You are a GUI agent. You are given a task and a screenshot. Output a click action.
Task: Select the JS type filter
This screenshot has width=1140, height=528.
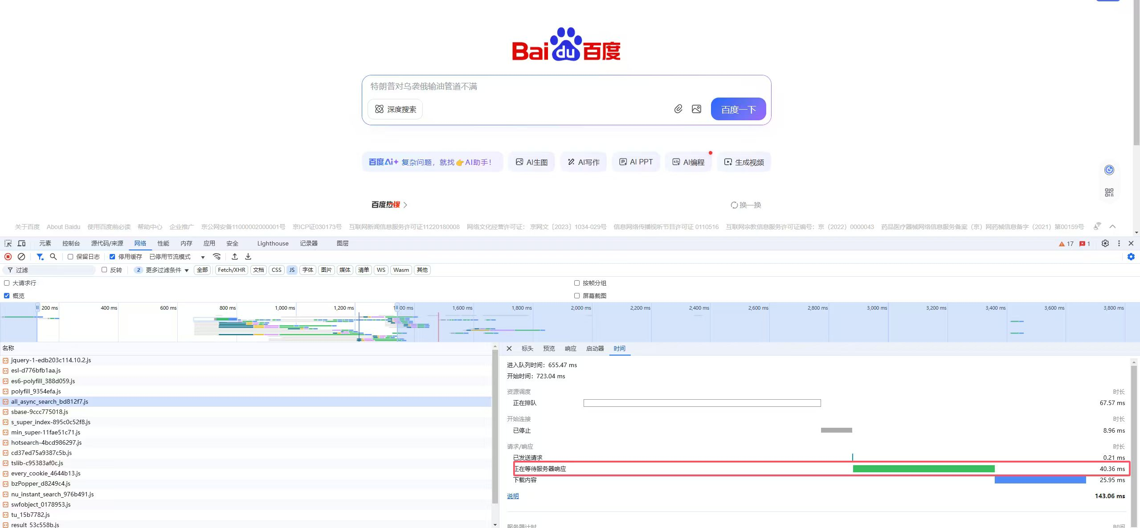pos(292,270)
